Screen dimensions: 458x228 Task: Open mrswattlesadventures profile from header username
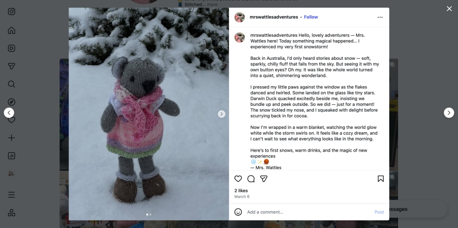click(x=274, y=17)
